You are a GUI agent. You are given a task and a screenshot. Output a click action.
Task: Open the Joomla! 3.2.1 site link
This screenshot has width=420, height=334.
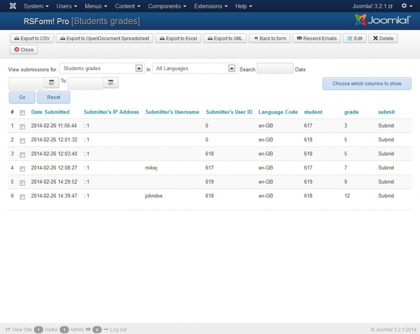(372, 6)
